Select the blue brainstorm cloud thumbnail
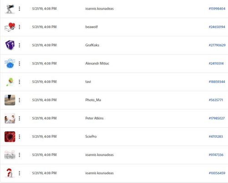The image size is (228, 183). 10,63
